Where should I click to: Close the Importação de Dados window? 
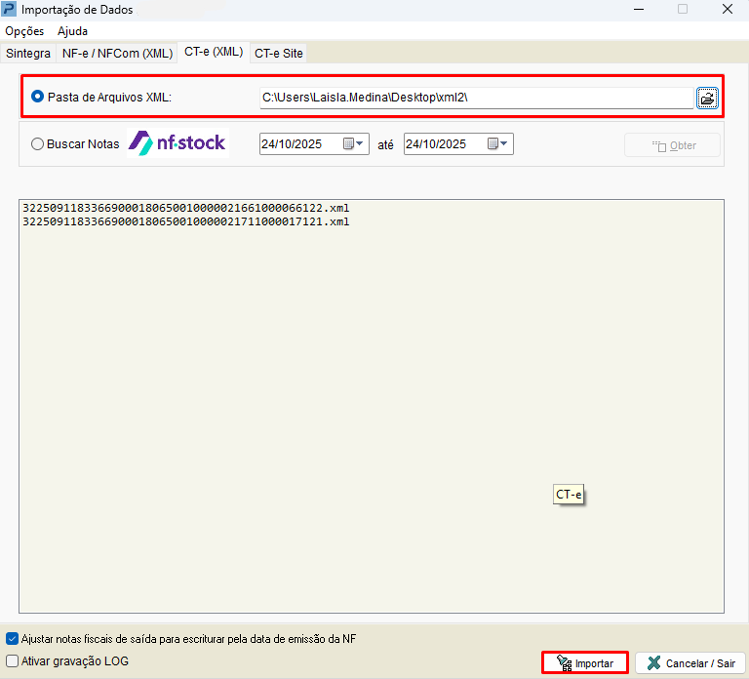728,9
